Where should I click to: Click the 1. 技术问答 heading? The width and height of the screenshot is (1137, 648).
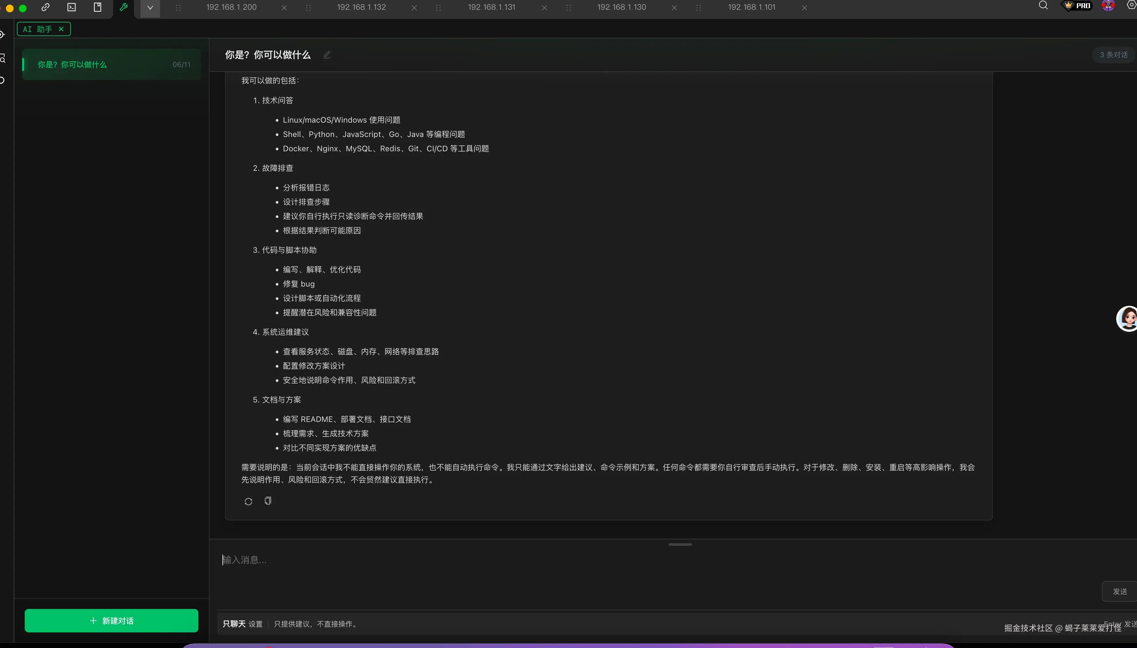[273, 101]
